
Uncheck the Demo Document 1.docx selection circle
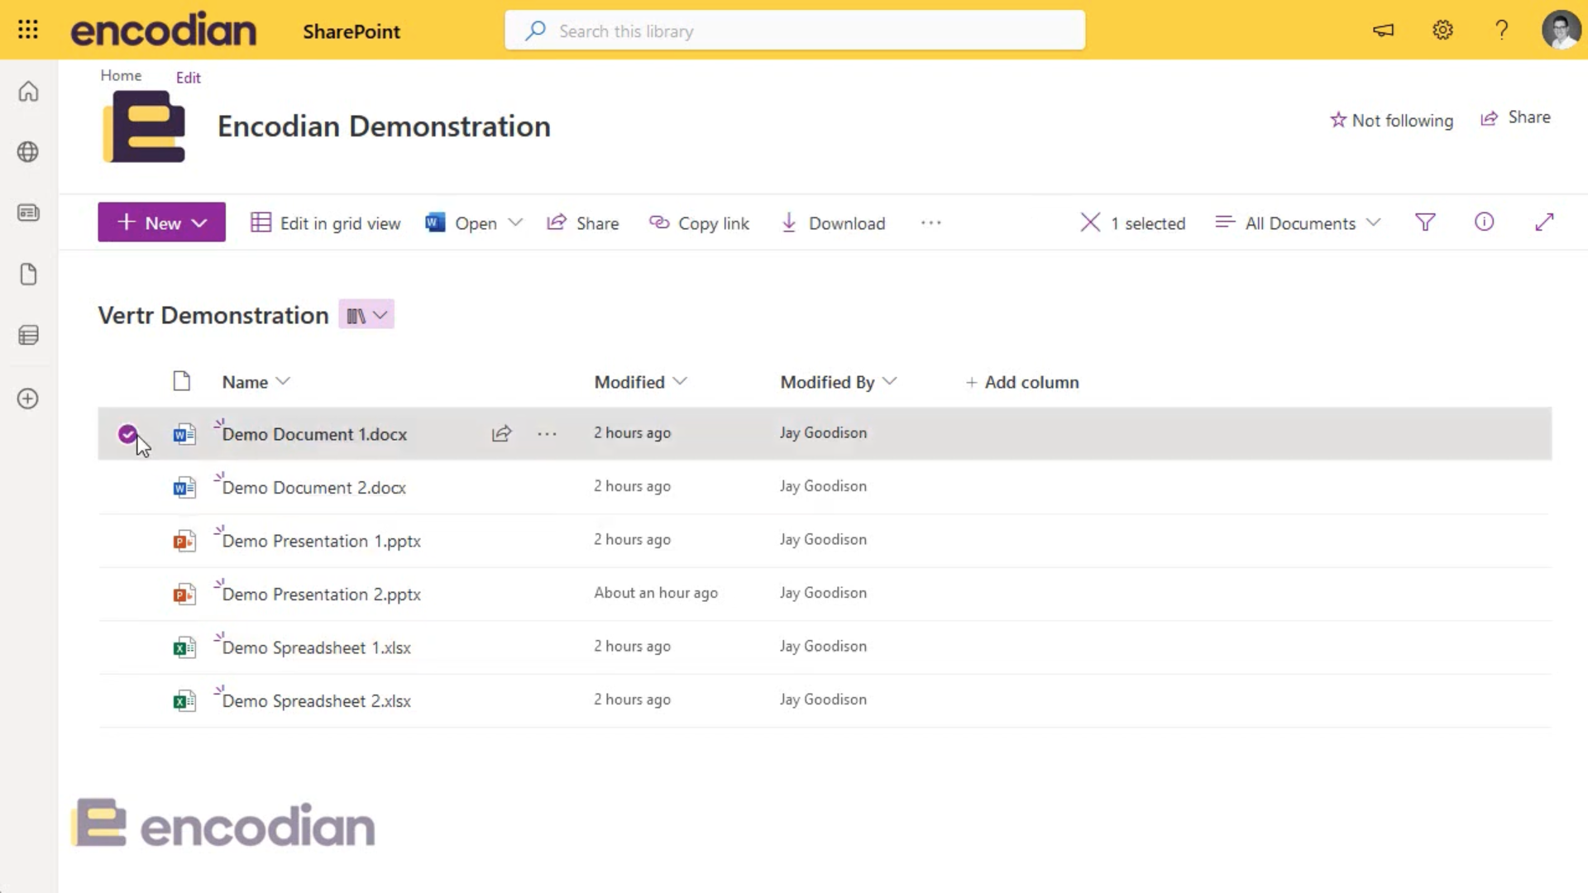[127, 433]
